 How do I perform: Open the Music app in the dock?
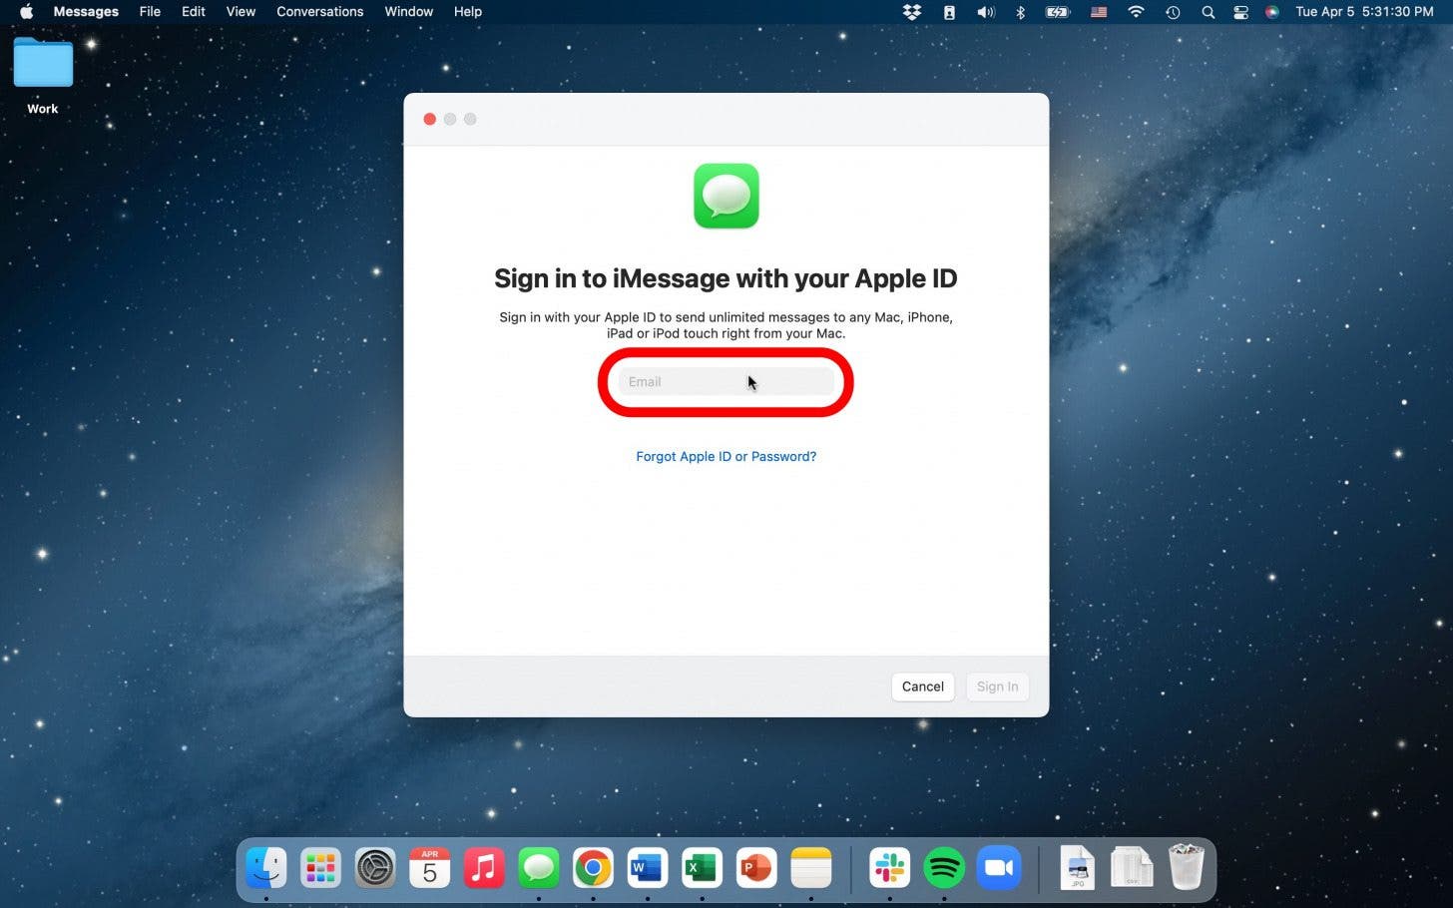point(484,868)
